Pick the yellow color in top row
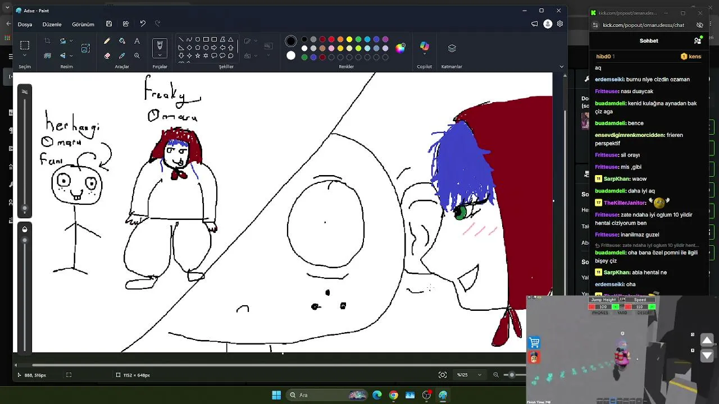 pyautogui.click(x=349, y=39)
